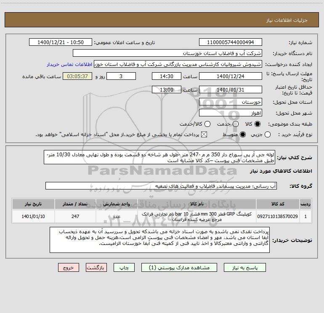This screenshot has height=313, width=324.
Task: Click the گروه کالا label
Action: click(301, 186)
